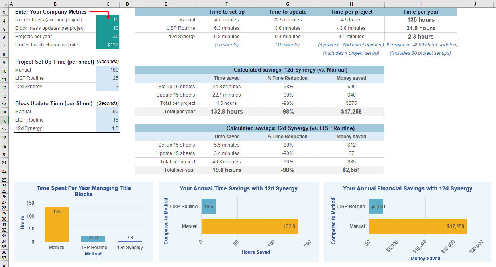Click 'Calculated savings: 12d Synergy (vs. Manual)' header
This screenshot has width=496, height=267.
(290, 70)
